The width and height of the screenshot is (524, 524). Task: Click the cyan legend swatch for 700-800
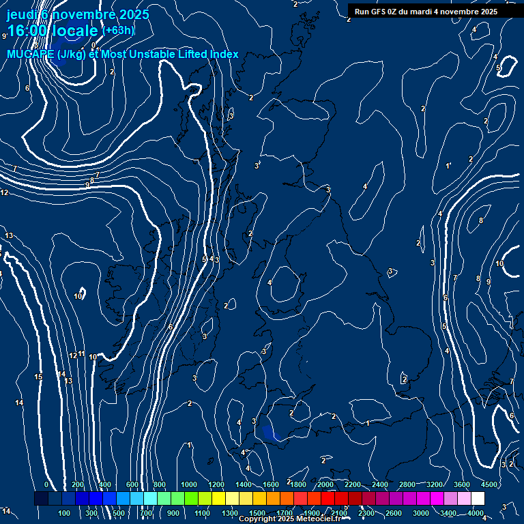tap(150, 498)
